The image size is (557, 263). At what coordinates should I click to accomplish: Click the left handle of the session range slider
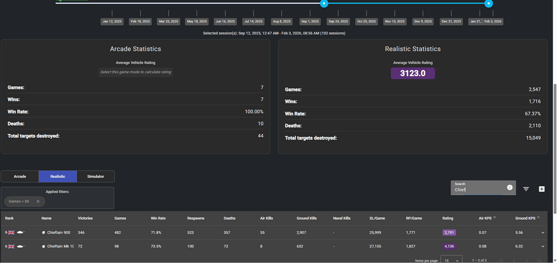pyautogui.click(x=324, y=4)
